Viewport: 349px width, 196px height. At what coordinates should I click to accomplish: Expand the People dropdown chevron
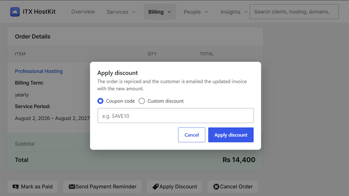click(x=206, y=12)
